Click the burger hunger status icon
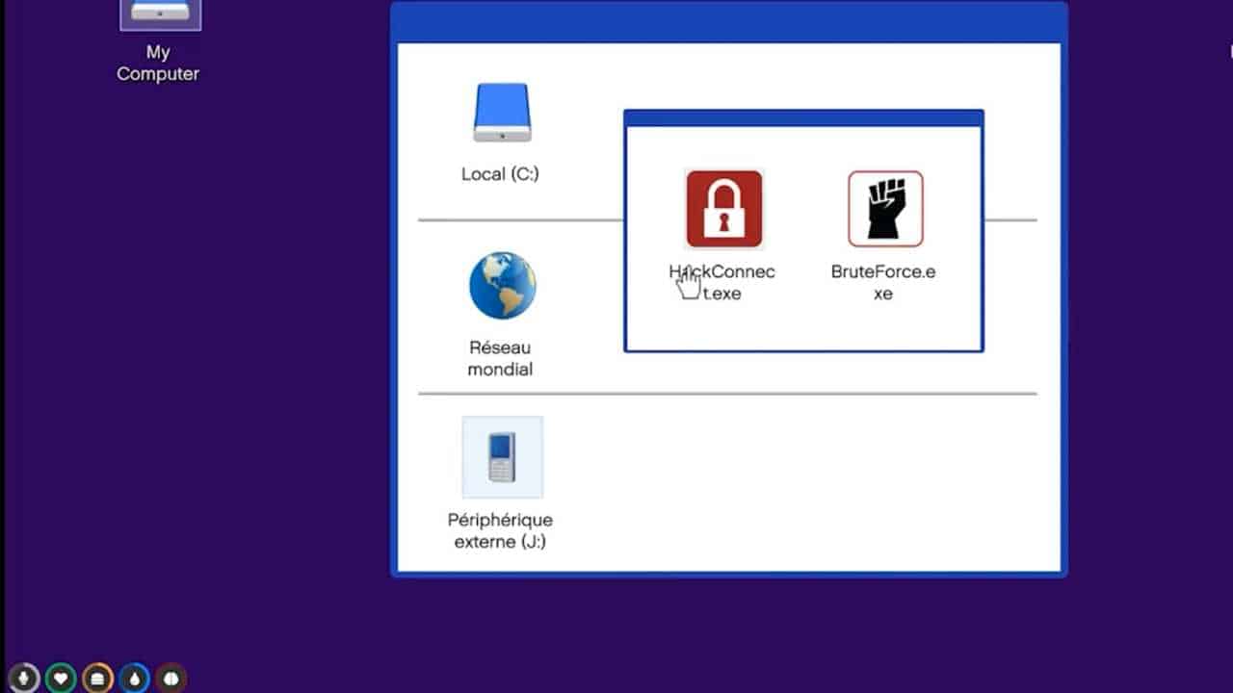This screenshot has height=693, width=1233. (x=97, y=679)
